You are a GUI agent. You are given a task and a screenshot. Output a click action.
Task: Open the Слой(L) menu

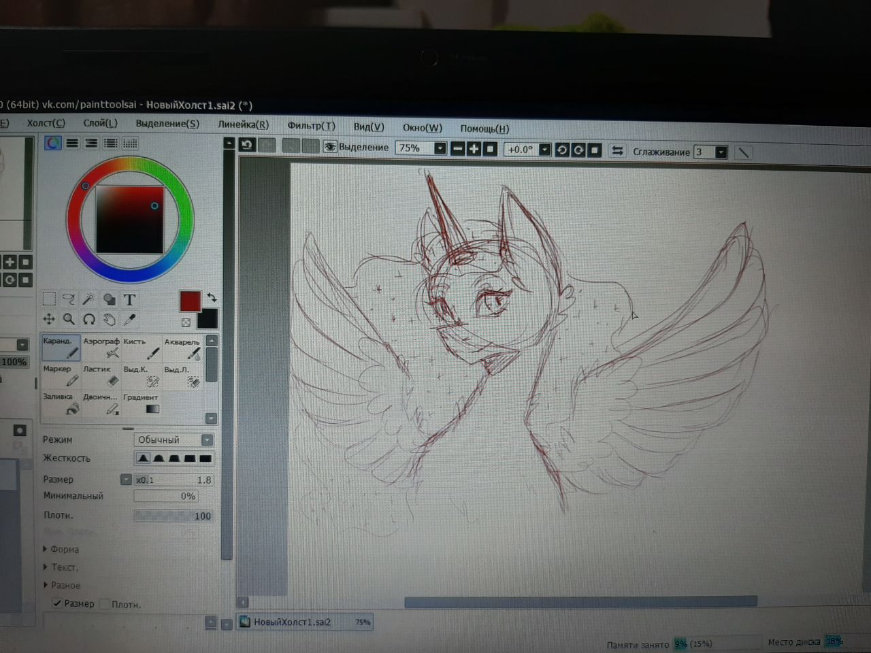(x=100, y=123)
